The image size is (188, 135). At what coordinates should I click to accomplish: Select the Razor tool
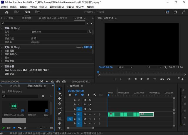(x=59, y=104)
